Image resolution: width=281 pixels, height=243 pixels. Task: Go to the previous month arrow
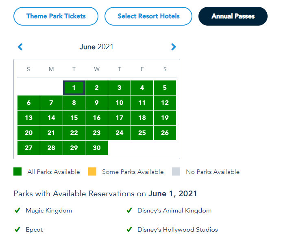[x=20, y=47]
